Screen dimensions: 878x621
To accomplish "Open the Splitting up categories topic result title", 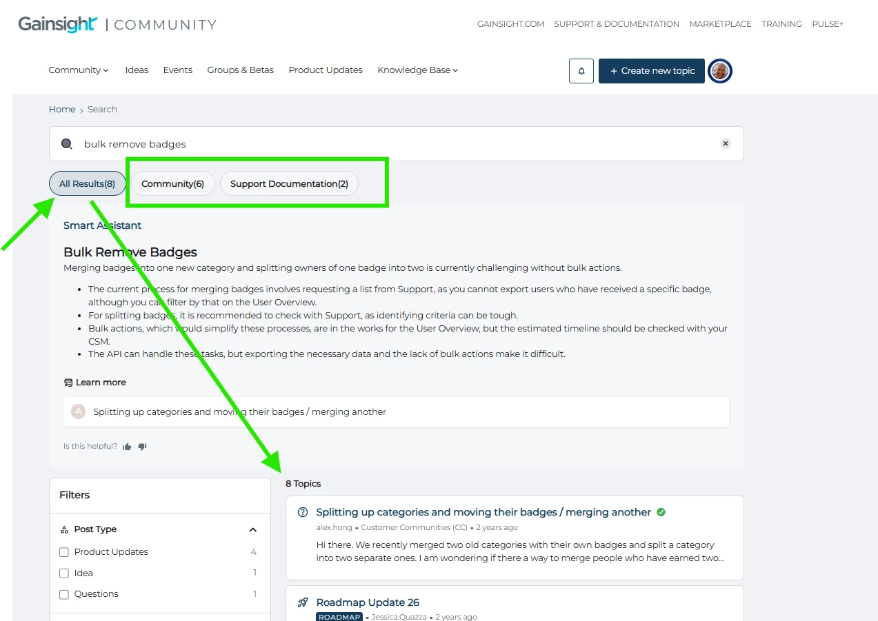I will (x=483, y=512).
